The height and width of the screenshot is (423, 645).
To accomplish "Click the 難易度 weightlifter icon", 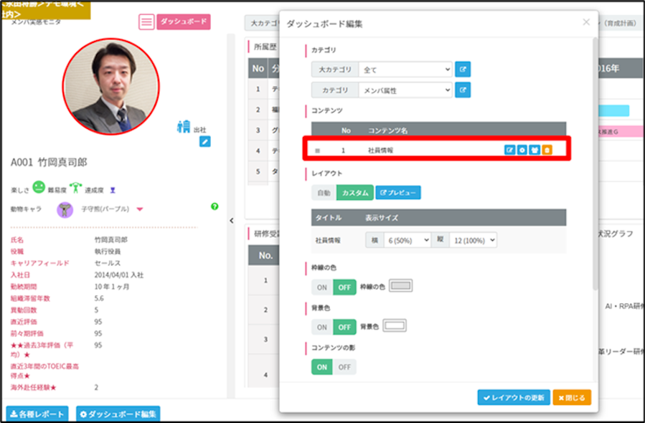I will (75, 187).
